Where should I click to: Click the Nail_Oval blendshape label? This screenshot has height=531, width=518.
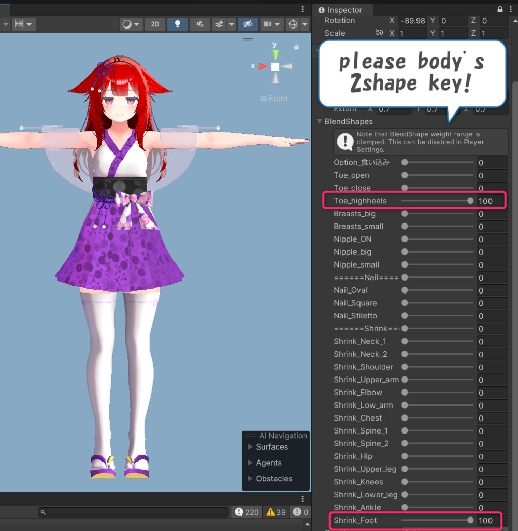(351, 290)
